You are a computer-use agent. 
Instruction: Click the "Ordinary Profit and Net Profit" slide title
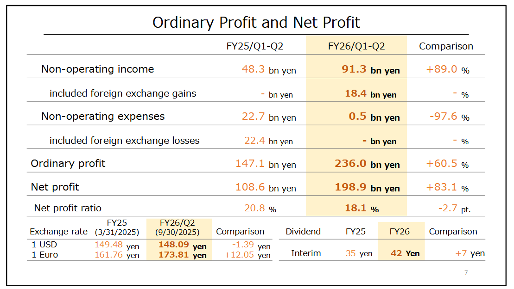tap(256, 22)
